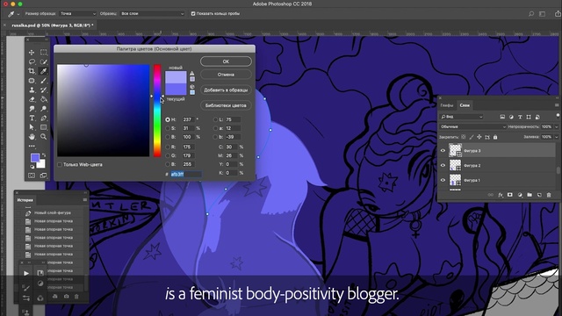This screenshot has width=562, height=316.
Task: Select the R red radio button
Action: (168, 147)
